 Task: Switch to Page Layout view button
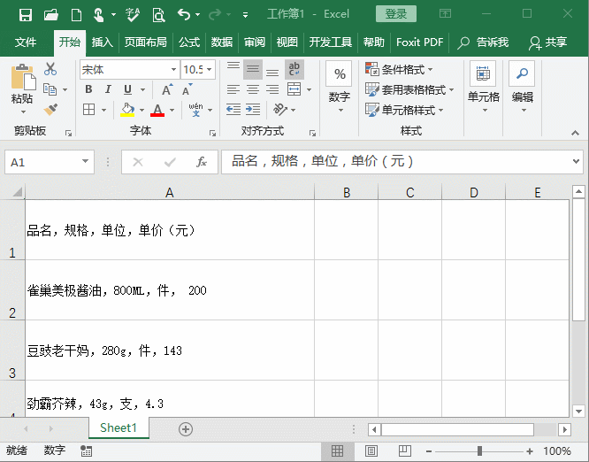[371, 450]
